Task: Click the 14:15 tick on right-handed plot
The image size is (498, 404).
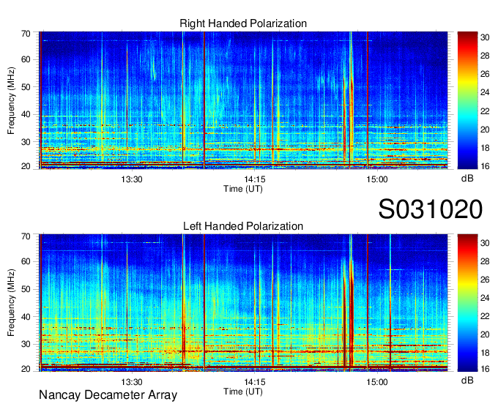Action: pyautogui.click(x=254, y=179)
